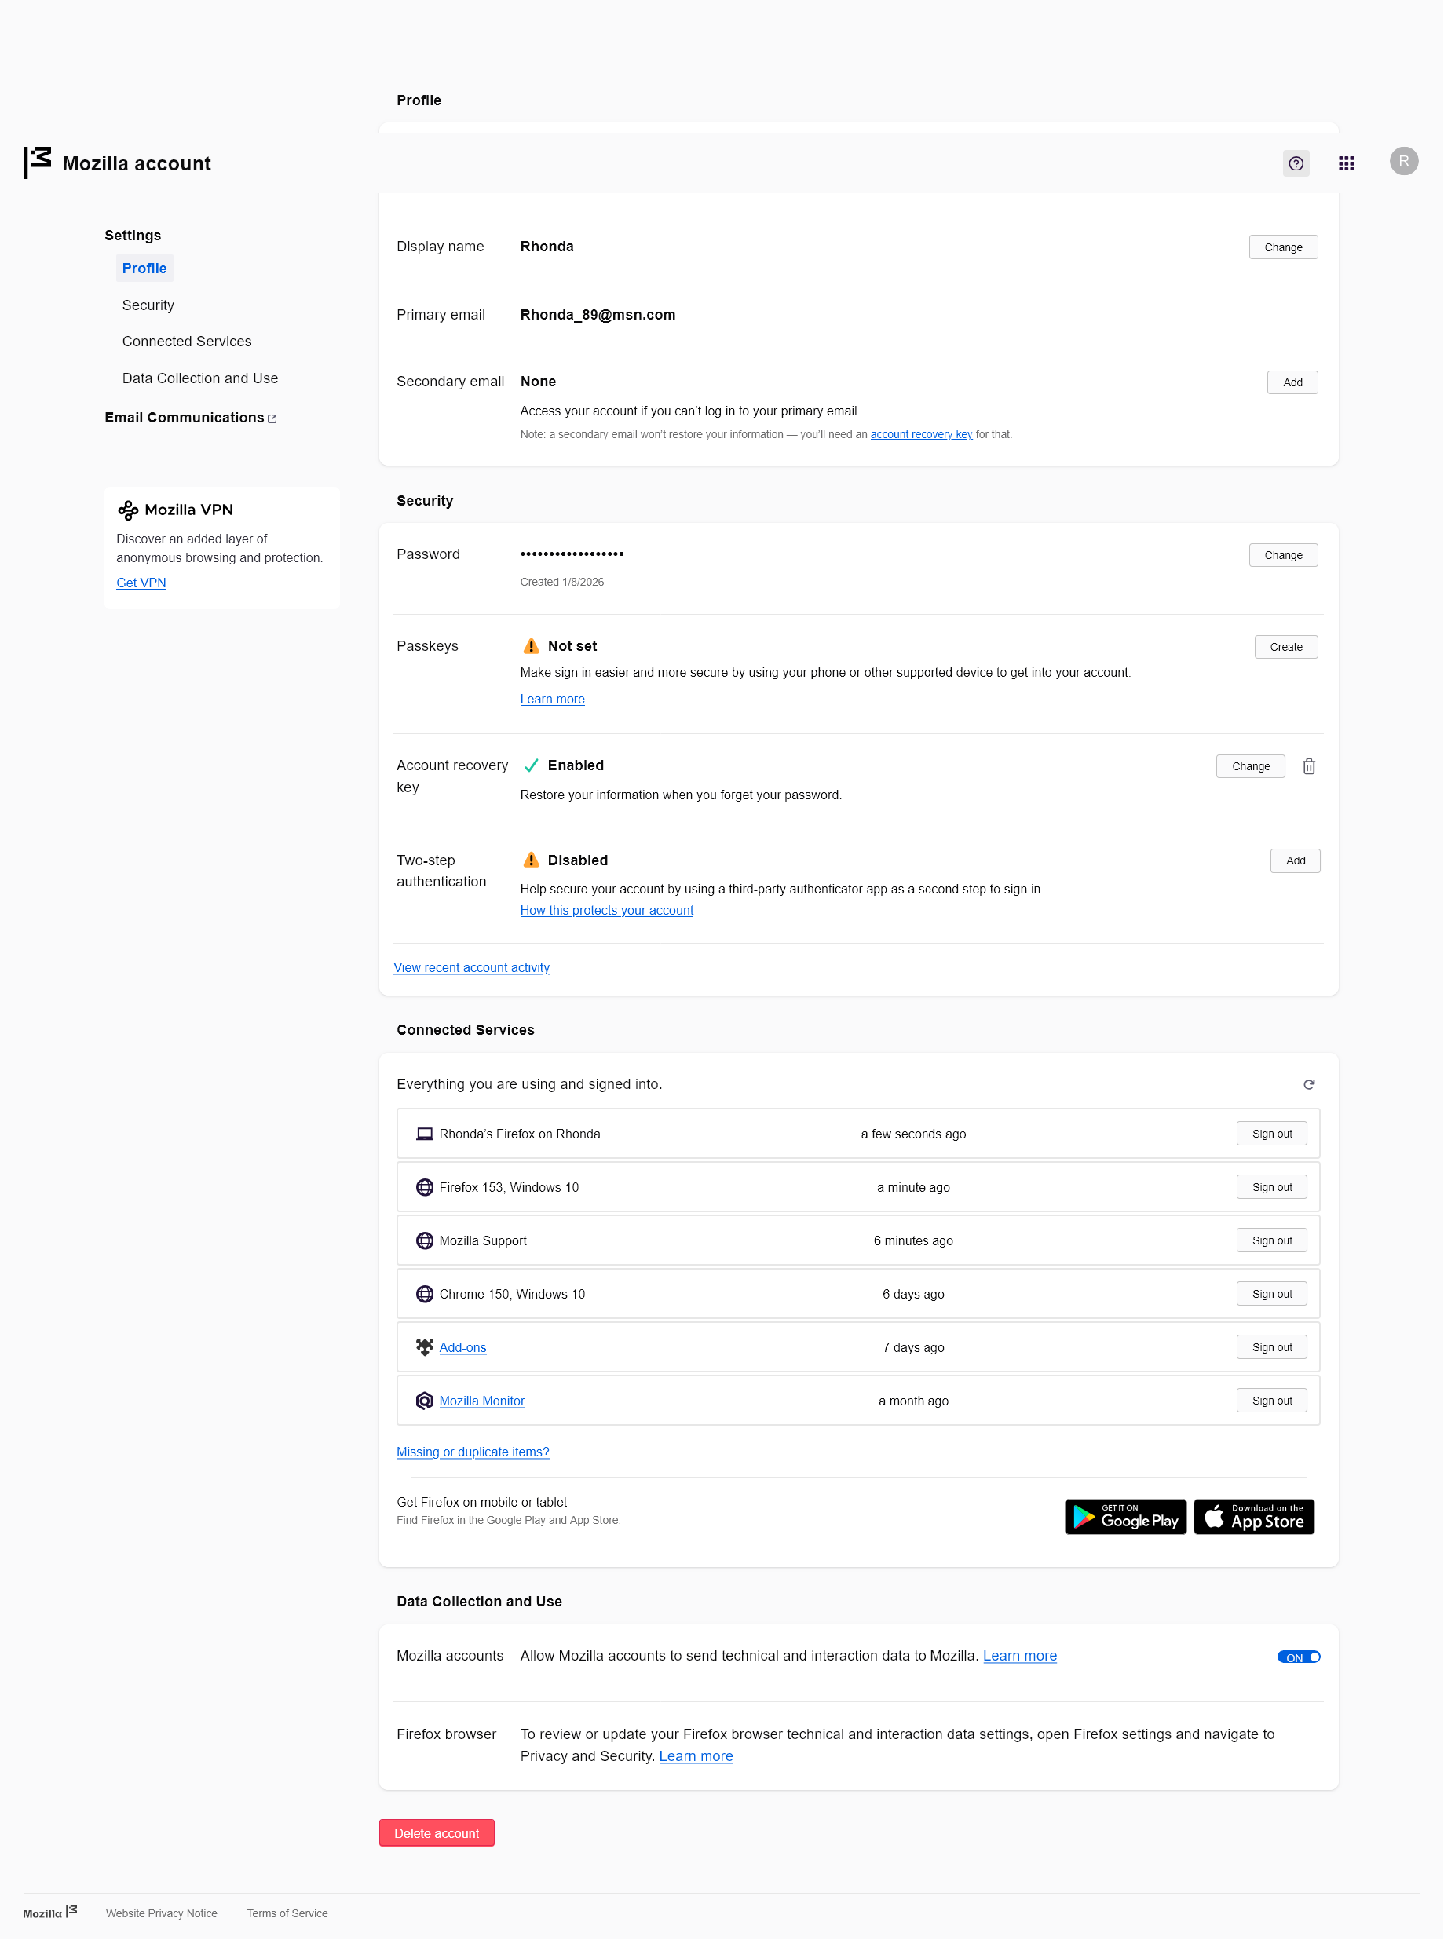The image size is (1444, 1940).
Task: Click the recovery key green checkmark icon
Action: coord(531,766)
